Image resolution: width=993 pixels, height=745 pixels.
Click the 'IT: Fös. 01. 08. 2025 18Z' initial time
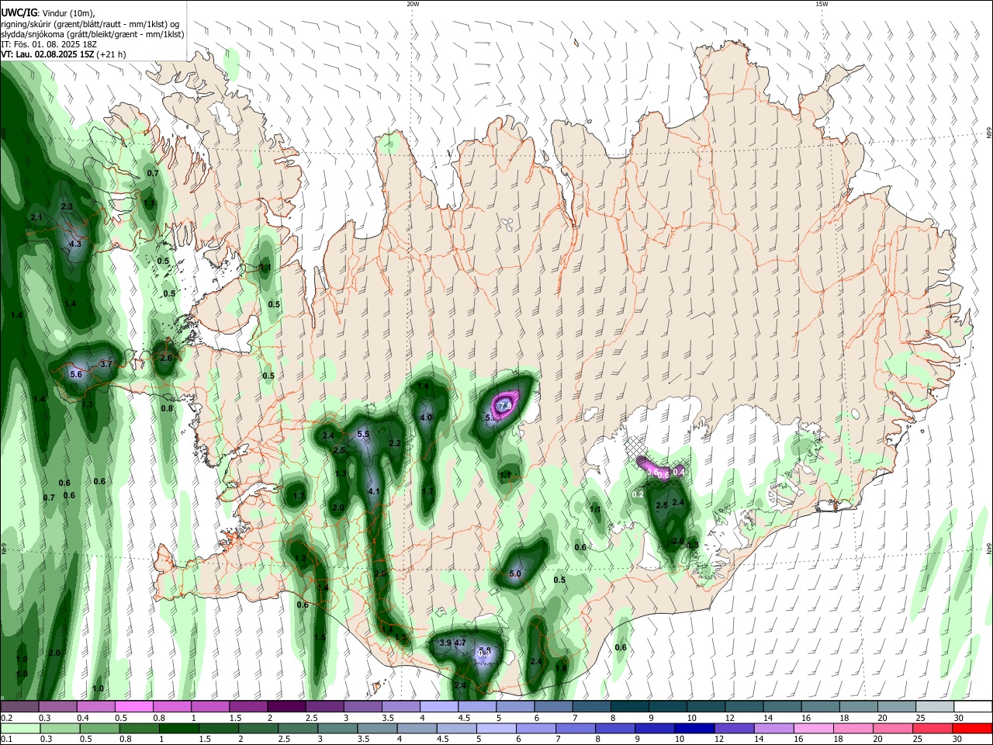pyautogui.click(x=48, y=44)
